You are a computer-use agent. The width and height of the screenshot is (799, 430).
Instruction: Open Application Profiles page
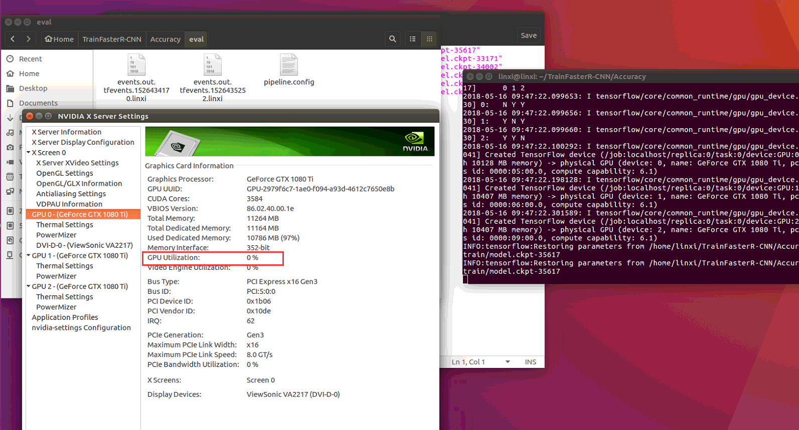[65, 317]
